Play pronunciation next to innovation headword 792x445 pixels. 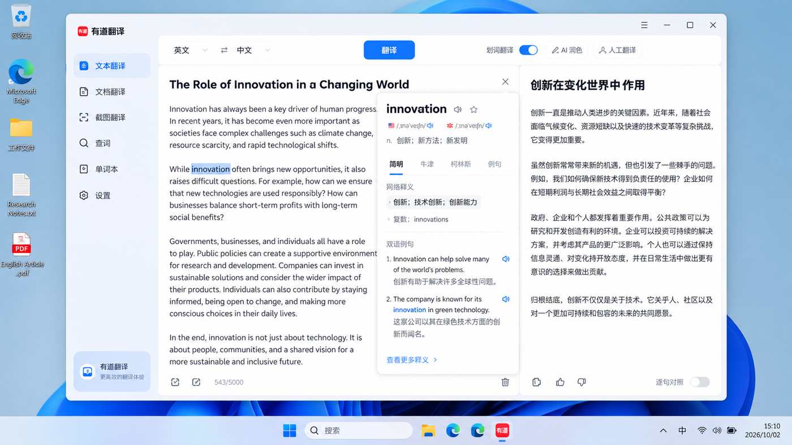pyautogui.click(x=458, y=110)
